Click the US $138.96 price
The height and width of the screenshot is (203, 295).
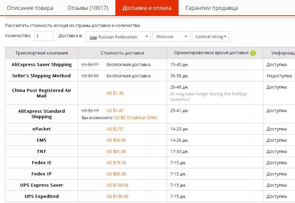pyautogui.click(x=117, y=197)
